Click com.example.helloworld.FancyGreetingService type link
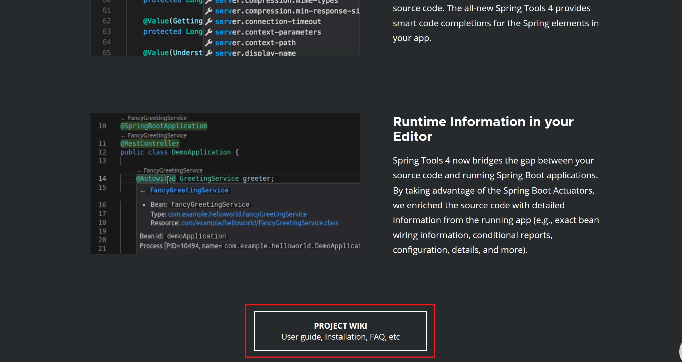Viewport: 682px width, 362px height. [237, 214]
